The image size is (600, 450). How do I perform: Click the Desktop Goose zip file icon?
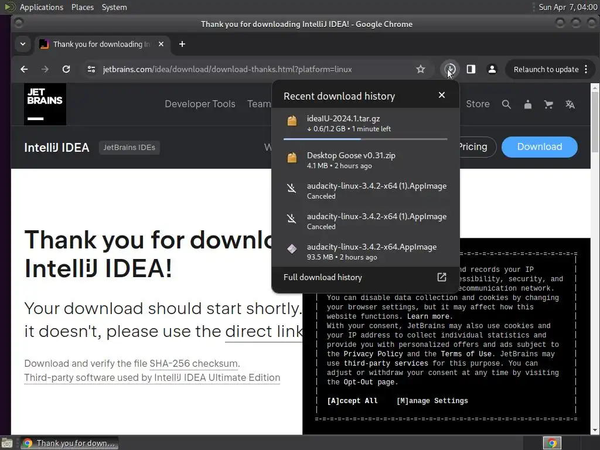click(292, 158)
